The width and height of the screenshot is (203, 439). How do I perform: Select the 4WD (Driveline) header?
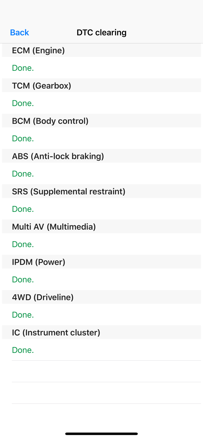(x=43, y=297)
